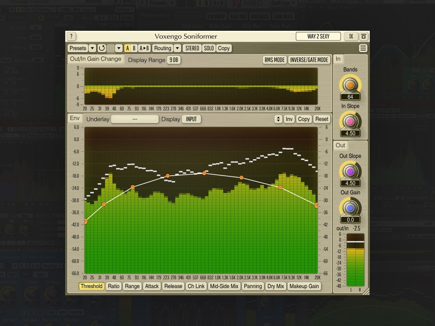Toggle INVERSE/GATE MODE
Image resolution: width=435 pixels, height=326 pixels.
[x=309, y=60]
